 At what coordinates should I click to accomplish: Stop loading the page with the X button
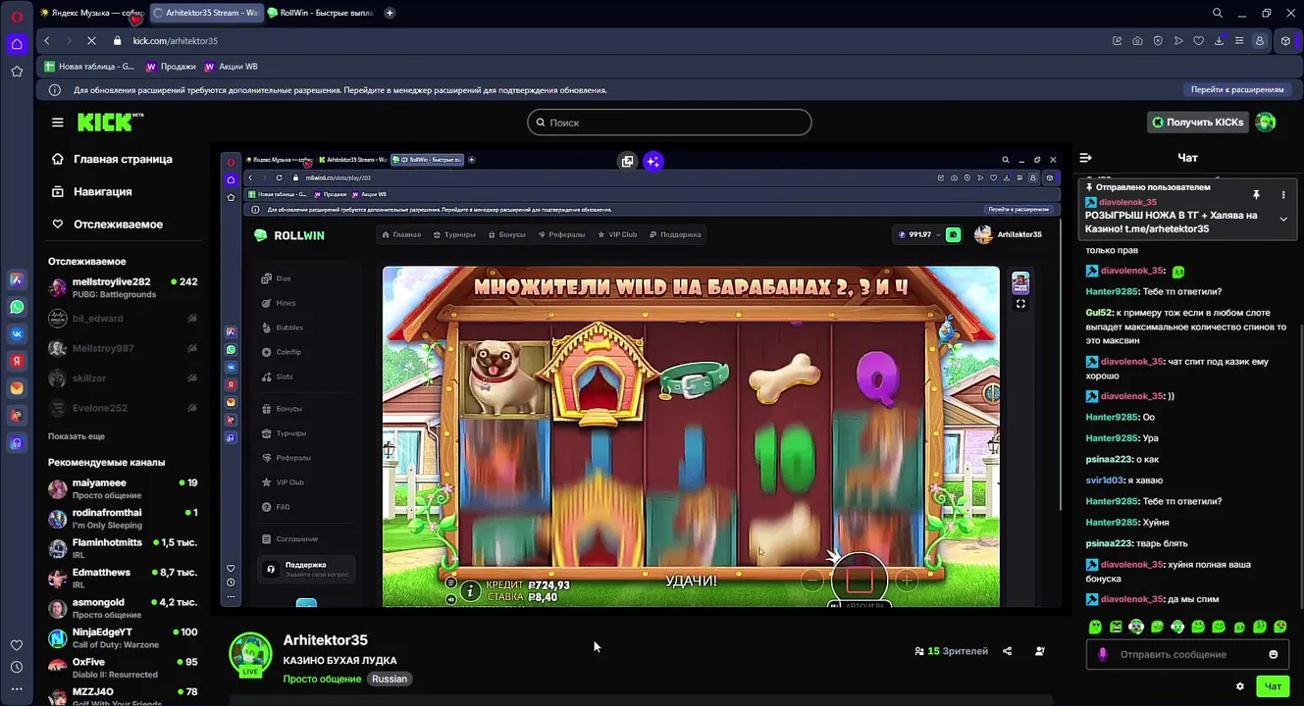point(90,41)
